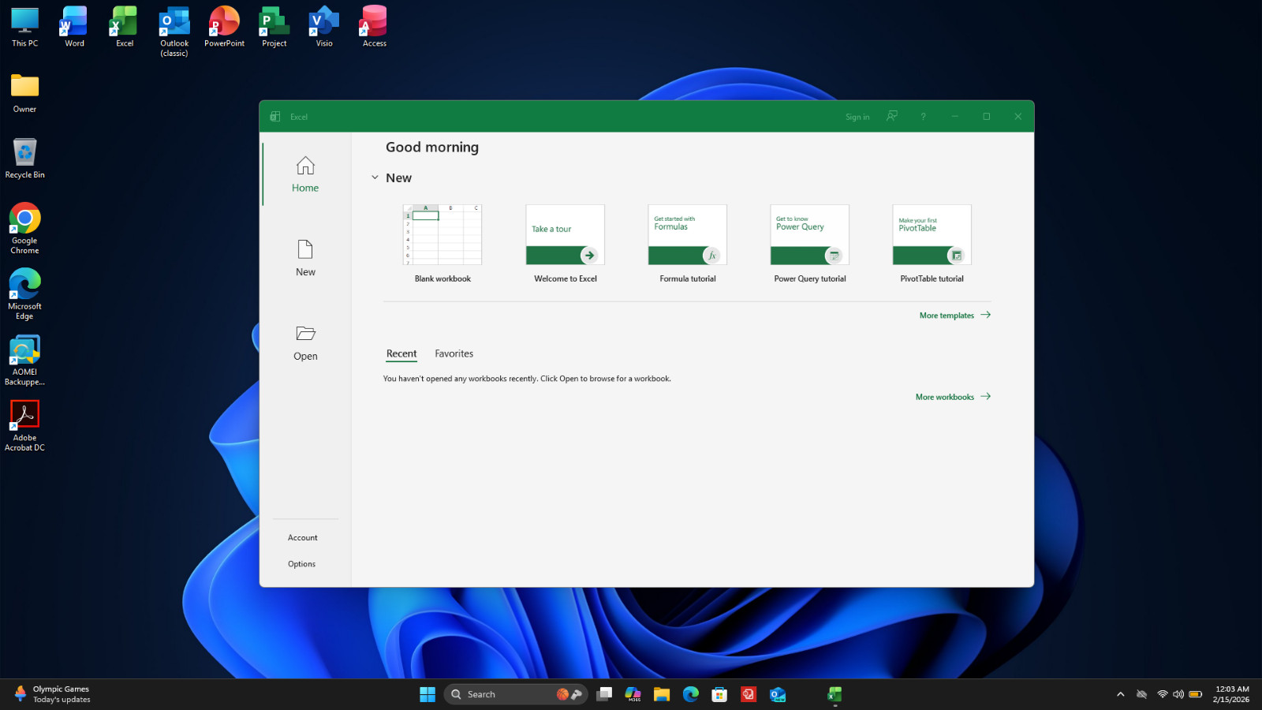
Task: Select the Recent tab
Action: 401,353
